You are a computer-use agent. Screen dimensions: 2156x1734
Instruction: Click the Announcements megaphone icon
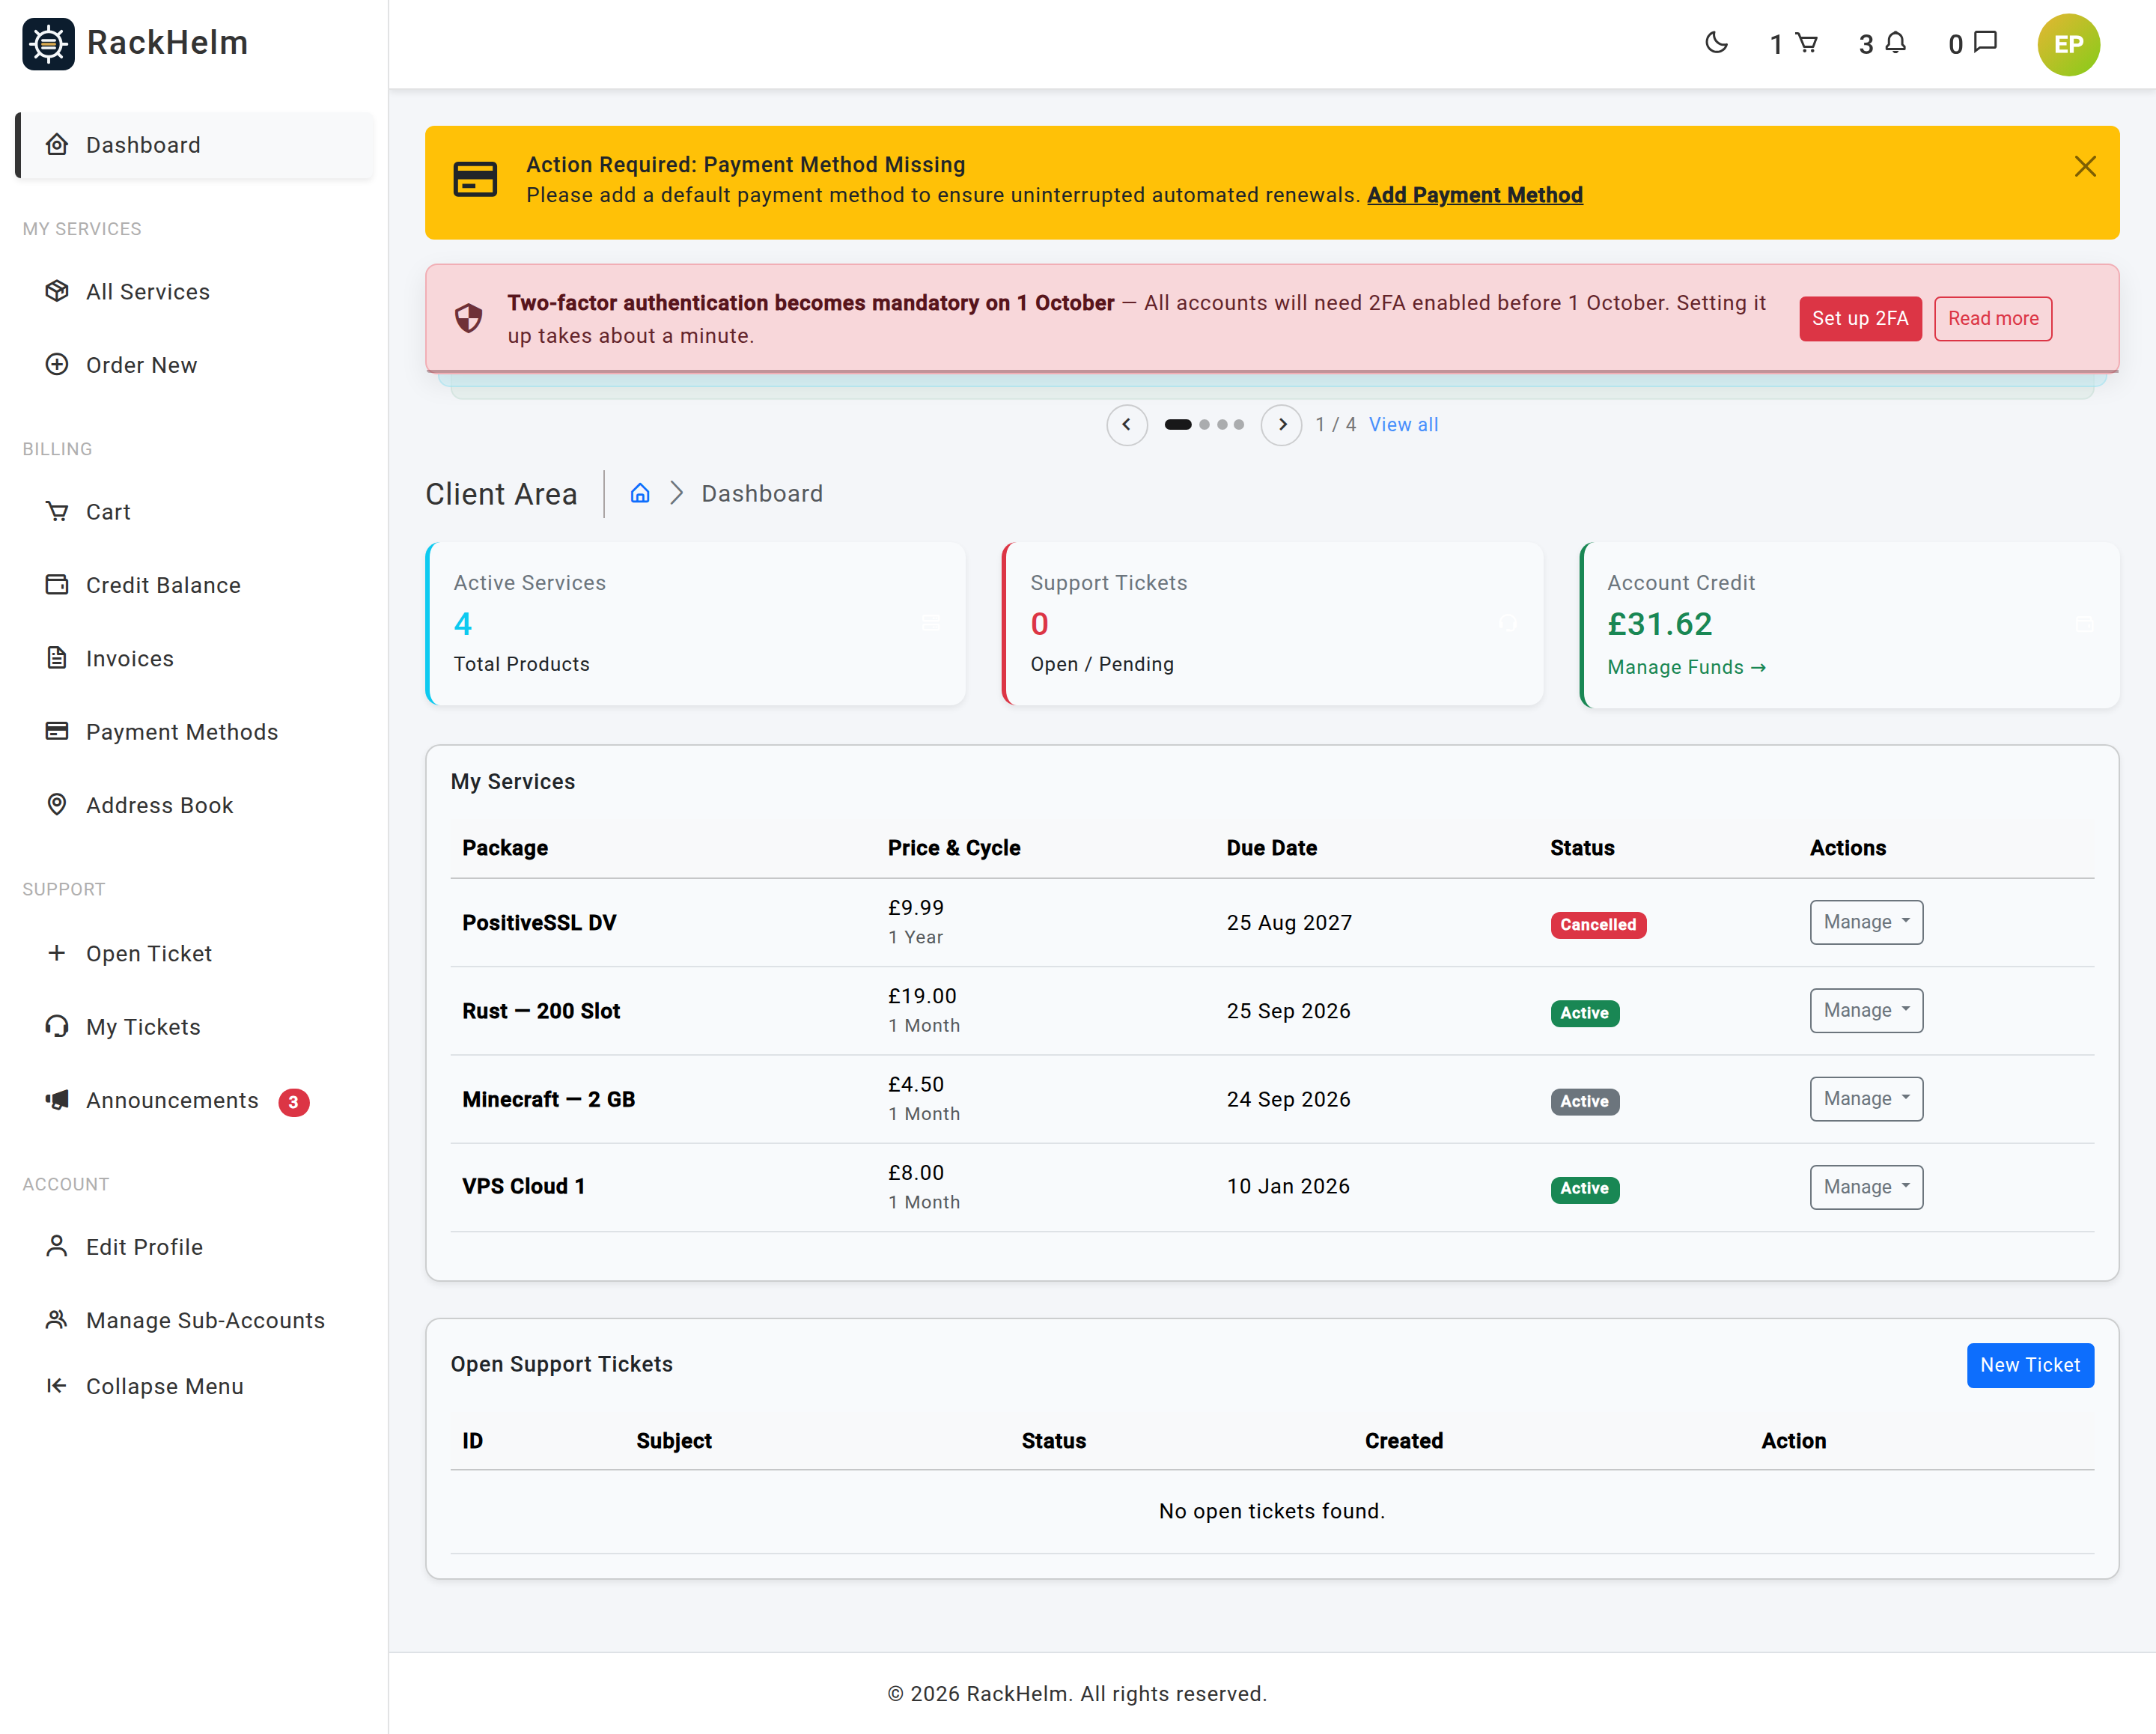[x=57, y=1099]
